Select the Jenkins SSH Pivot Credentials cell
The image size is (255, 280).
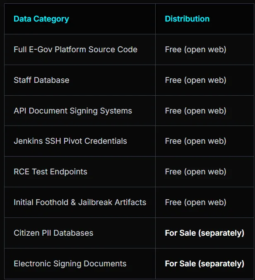(x=70, y=141)
